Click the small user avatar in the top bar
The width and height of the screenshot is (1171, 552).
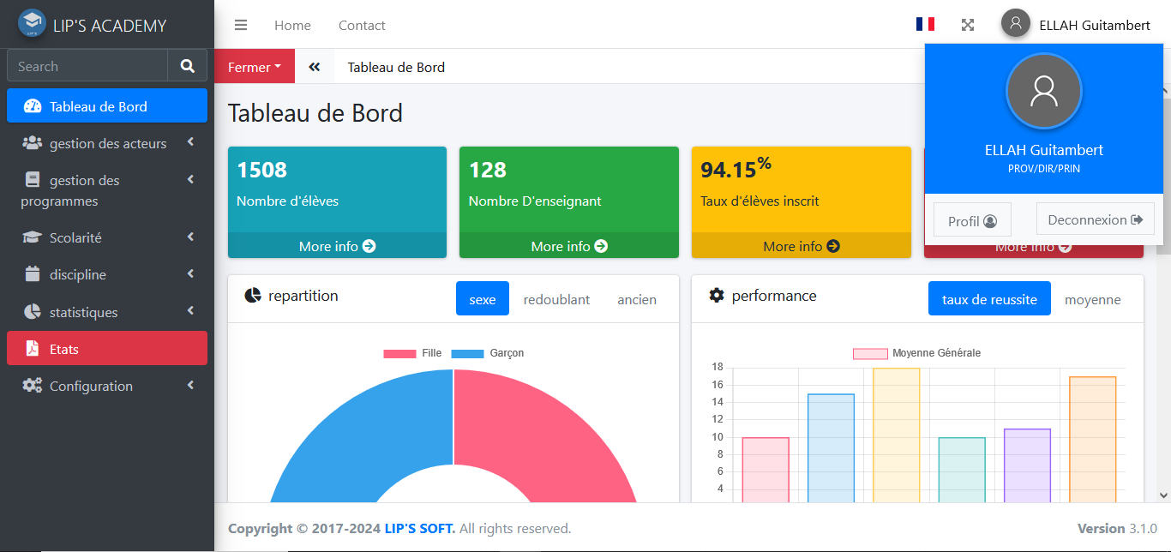click(1015, 23)
